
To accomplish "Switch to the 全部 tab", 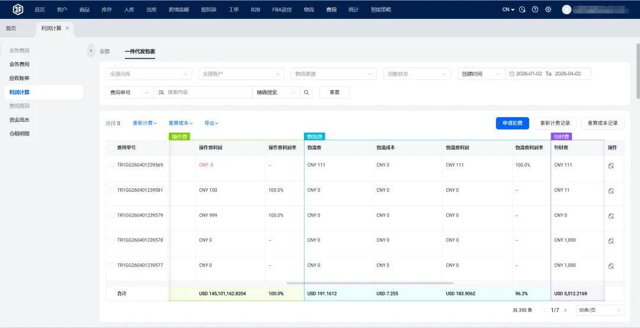I will [x=104, y=52].
